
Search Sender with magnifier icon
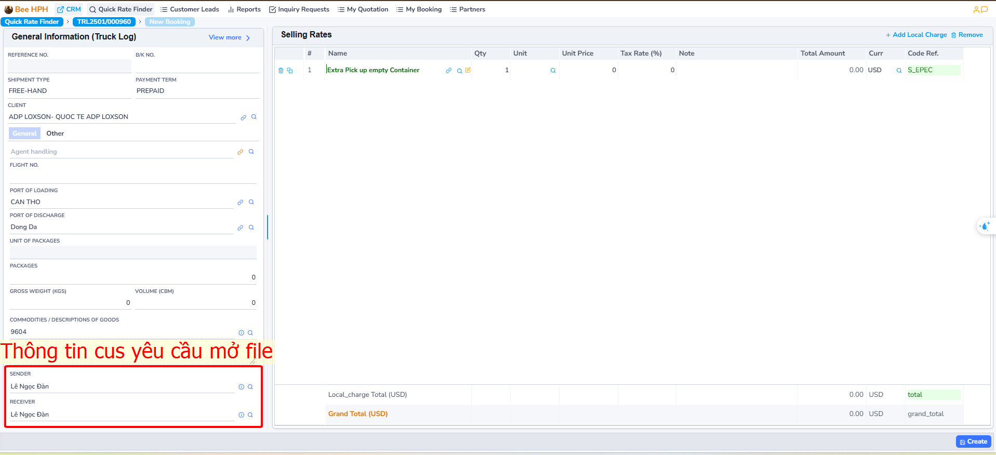(250, 387)
